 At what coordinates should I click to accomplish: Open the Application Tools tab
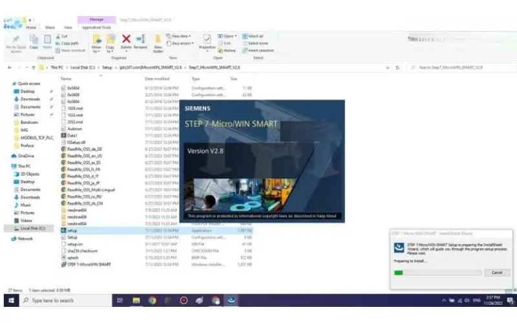pyautogui.click(x=96, y=27)
